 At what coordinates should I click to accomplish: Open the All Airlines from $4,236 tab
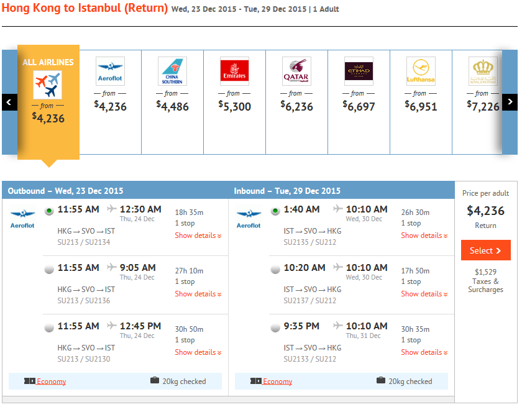click(48, 102)
